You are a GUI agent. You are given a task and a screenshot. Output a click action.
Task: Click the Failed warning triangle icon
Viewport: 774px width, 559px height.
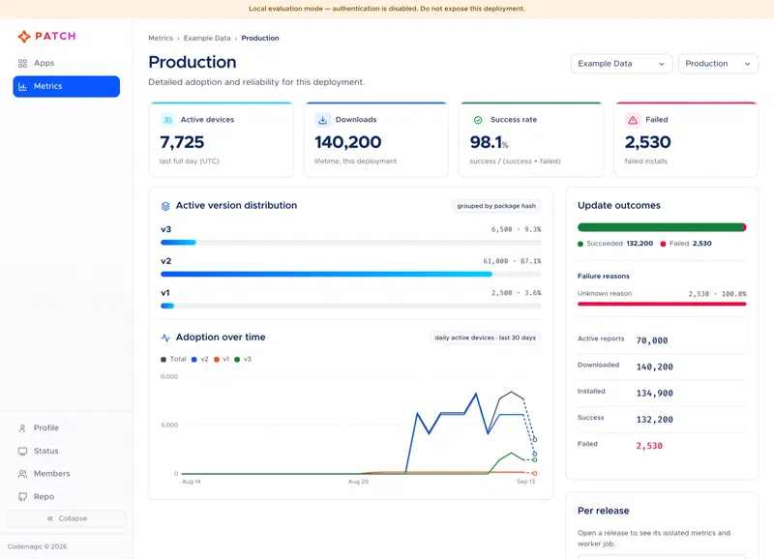pyautogui.click(x=633, y=120)
